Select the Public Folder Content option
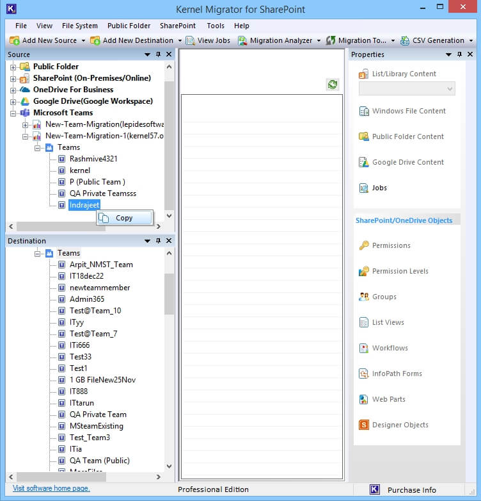 coord(401,136)
